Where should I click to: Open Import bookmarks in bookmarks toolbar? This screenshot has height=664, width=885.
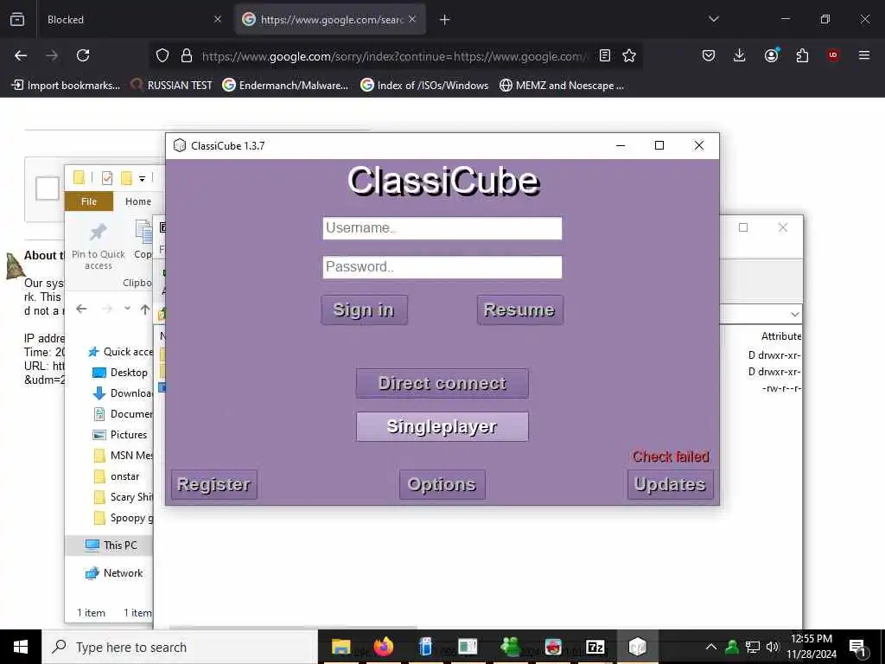coord(66,86)
